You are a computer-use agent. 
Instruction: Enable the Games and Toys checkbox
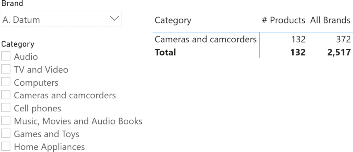point(6,134)
